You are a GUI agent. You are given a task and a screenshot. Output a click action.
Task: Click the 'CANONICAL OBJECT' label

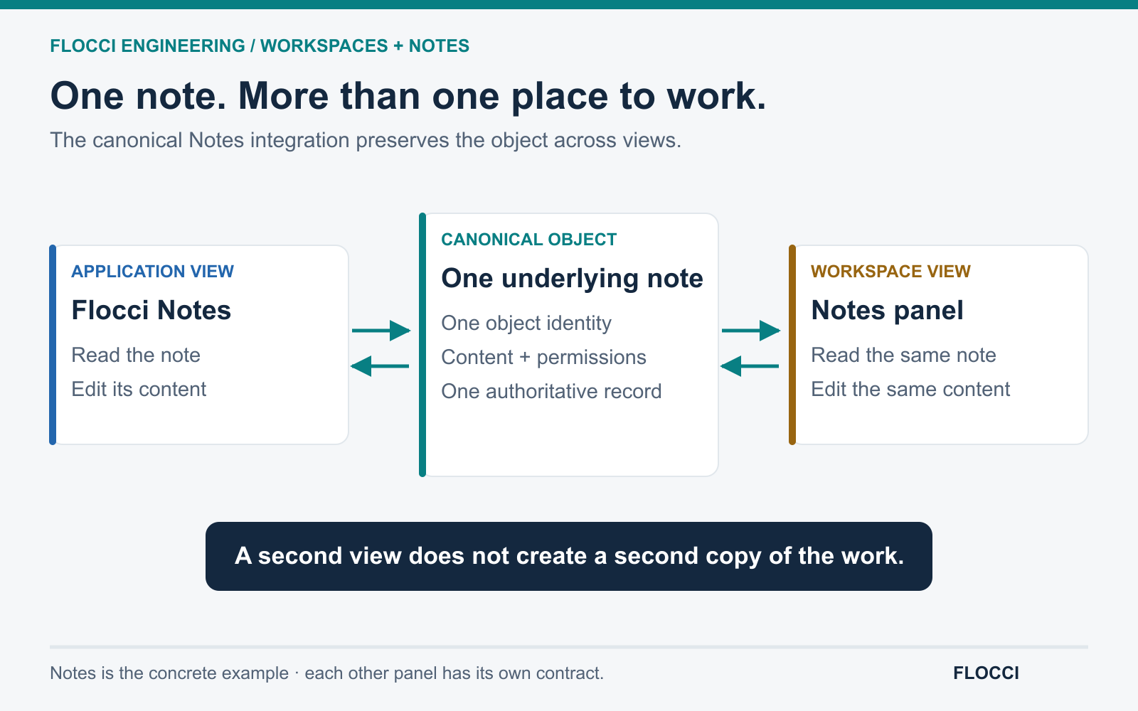[x=528, y=240]
